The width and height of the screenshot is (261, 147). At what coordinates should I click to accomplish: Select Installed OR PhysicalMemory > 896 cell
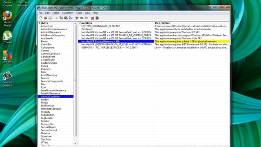[x=116, y=41]
